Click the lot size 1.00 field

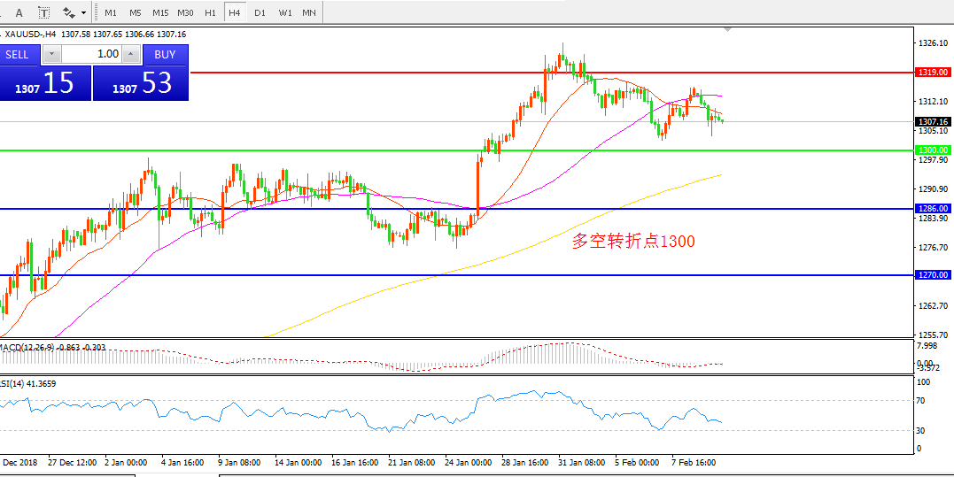coord(90,54)
